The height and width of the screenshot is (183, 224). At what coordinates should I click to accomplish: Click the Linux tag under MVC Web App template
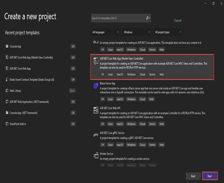point(110,74)
